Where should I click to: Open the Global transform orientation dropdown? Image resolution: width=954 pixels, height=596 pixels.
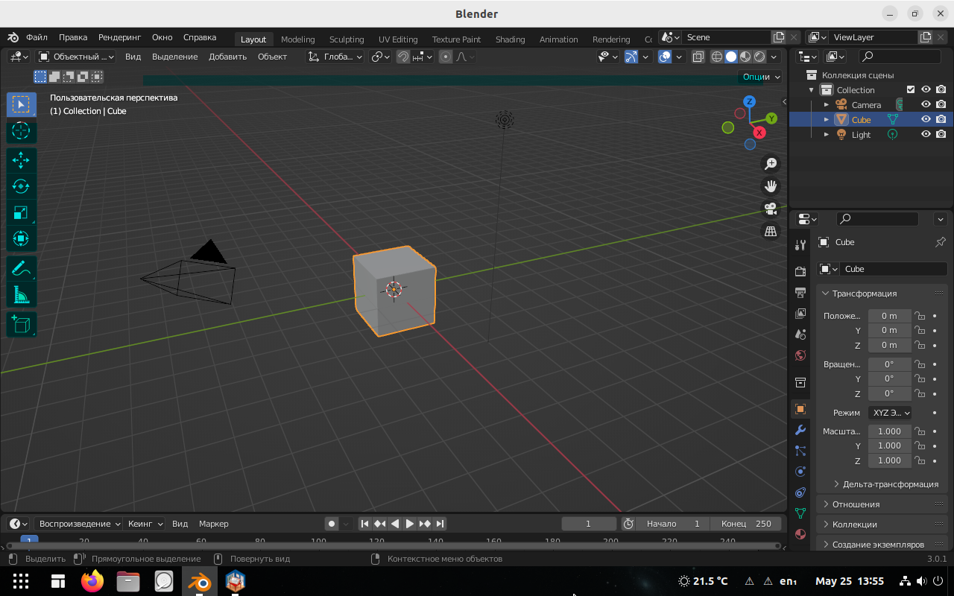tap(335, 57)
